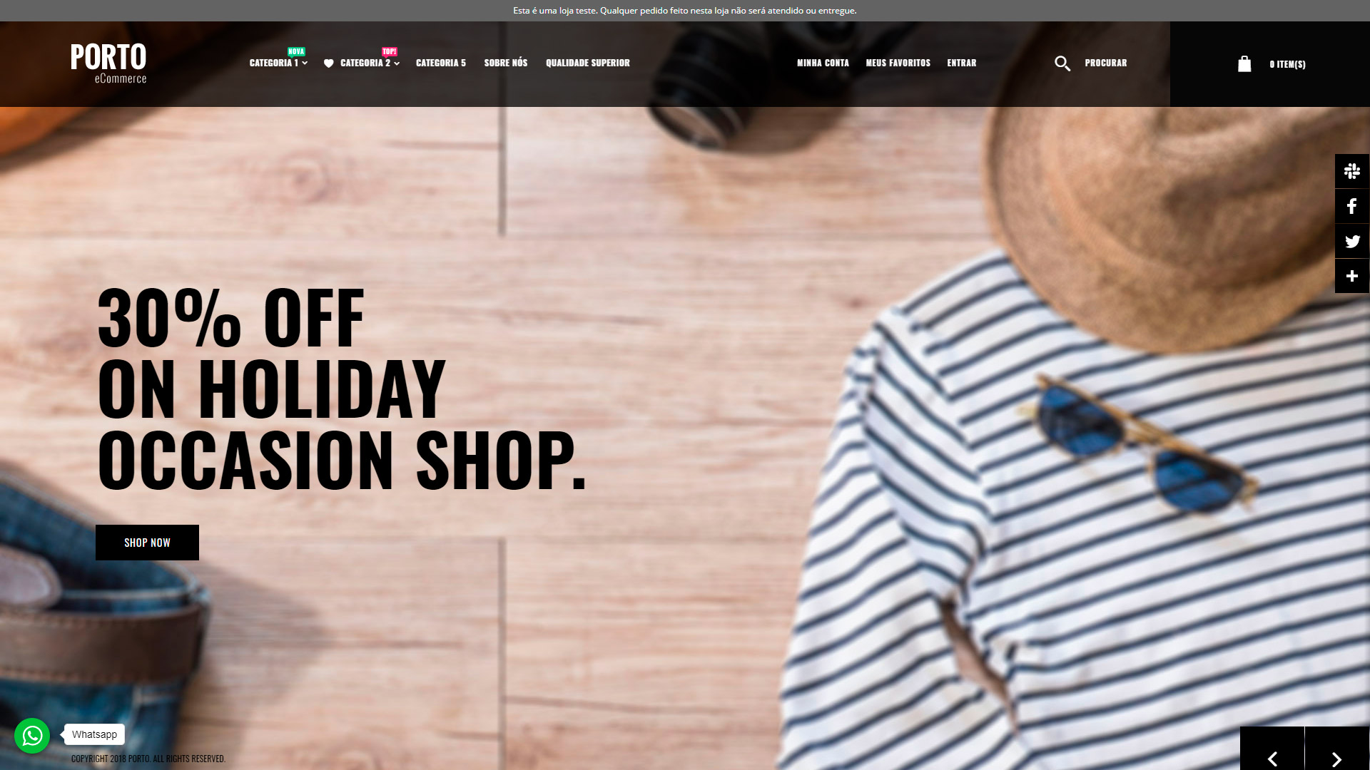Open the Minha Conta link

[823, 63]
